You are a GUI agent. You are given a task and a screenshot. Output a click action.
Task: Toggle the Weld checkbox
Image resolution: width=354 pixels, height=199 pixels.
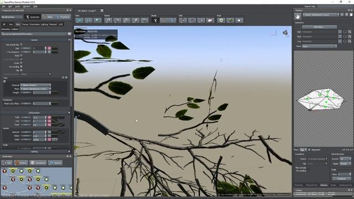21,55
